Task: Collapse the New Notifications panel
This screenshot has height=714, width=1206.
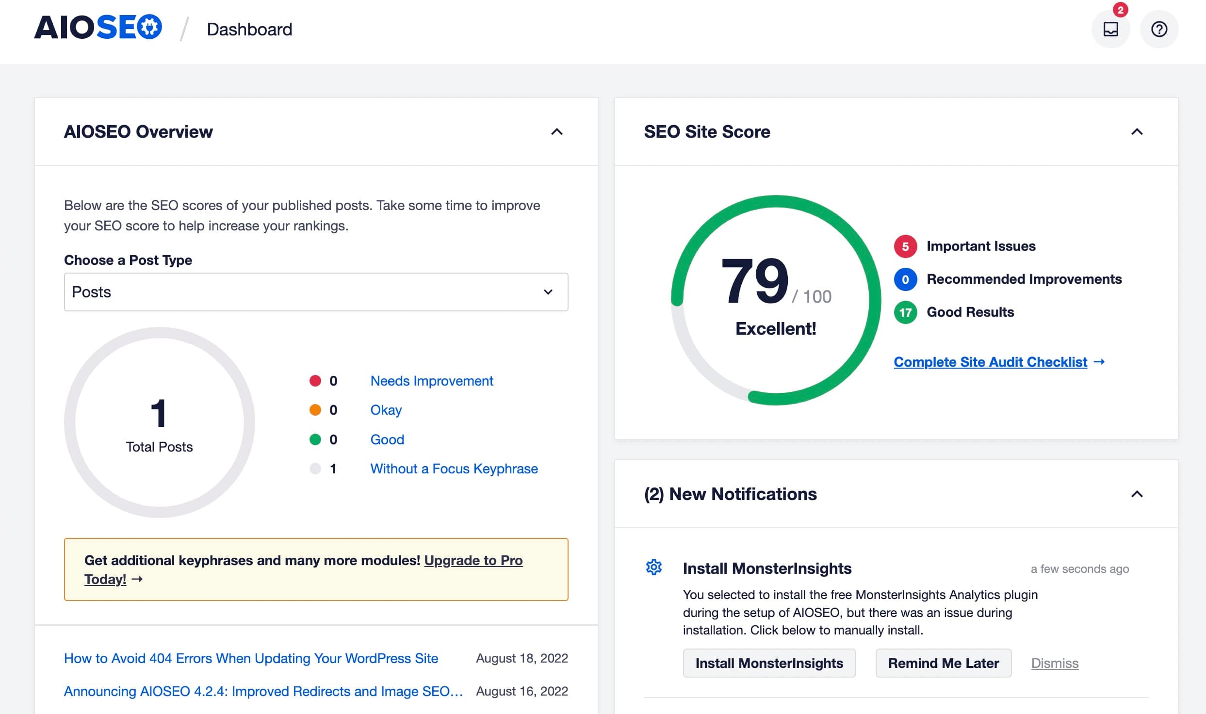Action: coord(1138,494)
